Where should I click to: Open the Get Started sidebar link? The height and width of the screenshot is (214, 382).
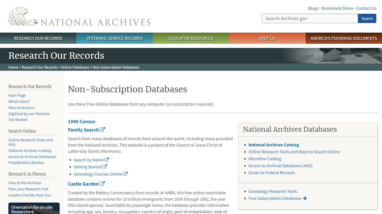click(x=18, y=120)
